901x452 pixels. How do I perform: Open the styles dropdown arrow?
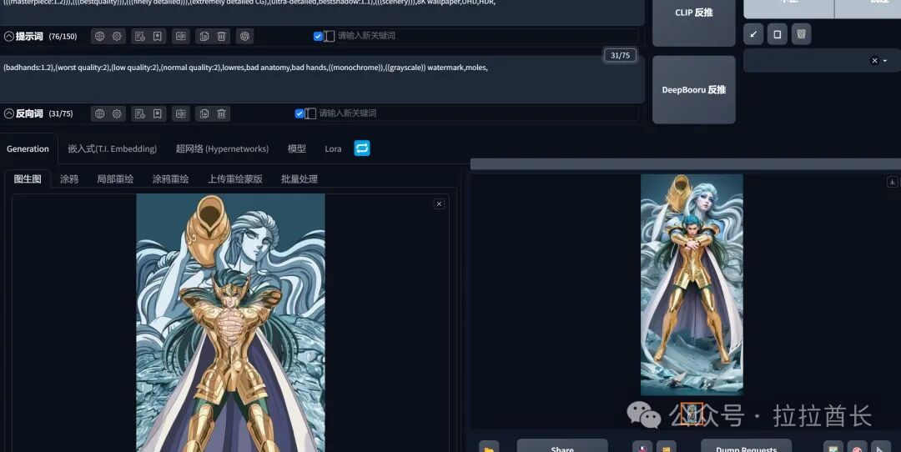pyautogui.click(x=885, y=61)
